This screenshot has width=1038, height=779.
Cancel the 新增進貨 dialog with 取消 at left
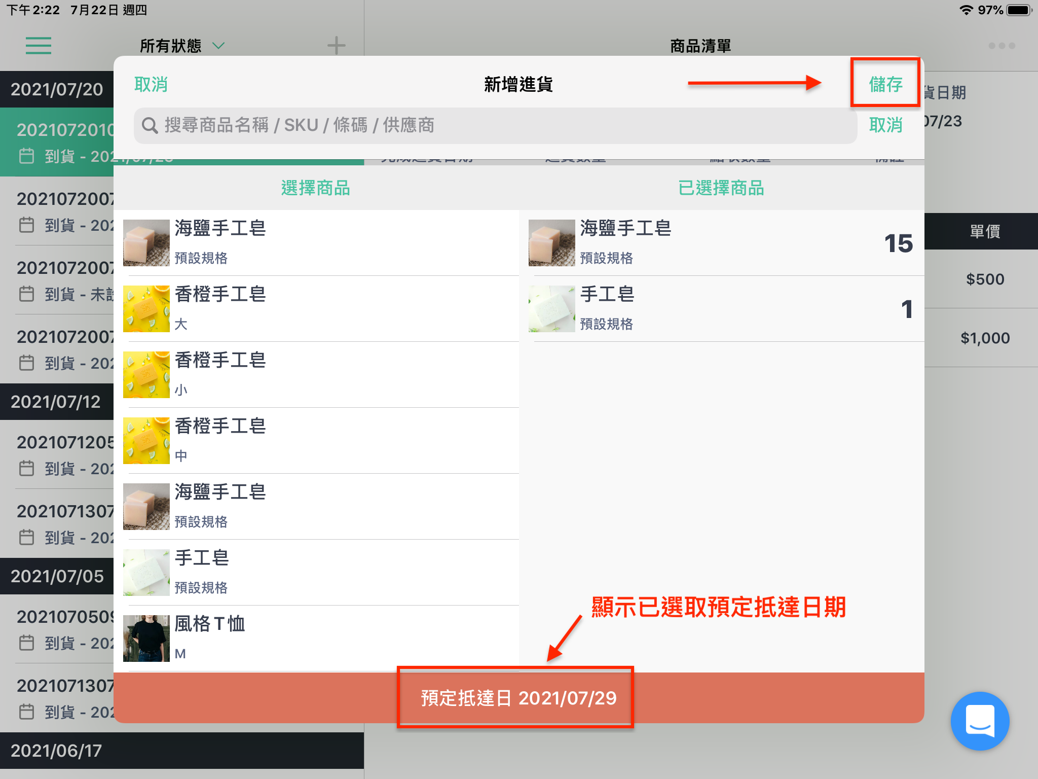coord(151,84)
